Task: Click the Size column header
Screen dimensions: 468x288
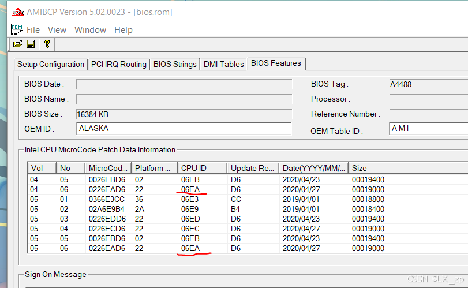Action: click(x=409, y=168)
